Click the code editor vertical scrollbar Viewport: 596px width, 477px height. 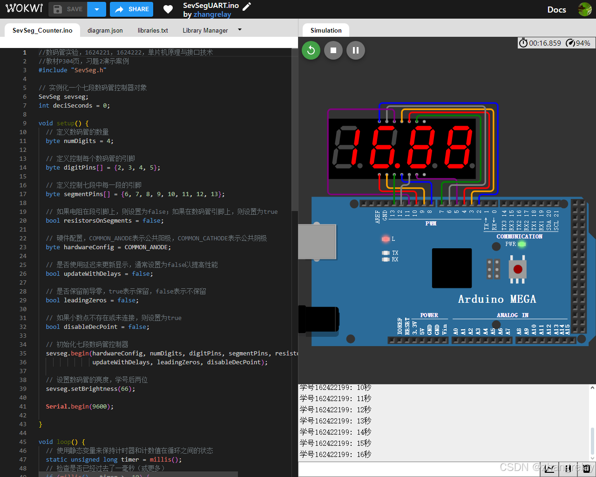[295, 129]
